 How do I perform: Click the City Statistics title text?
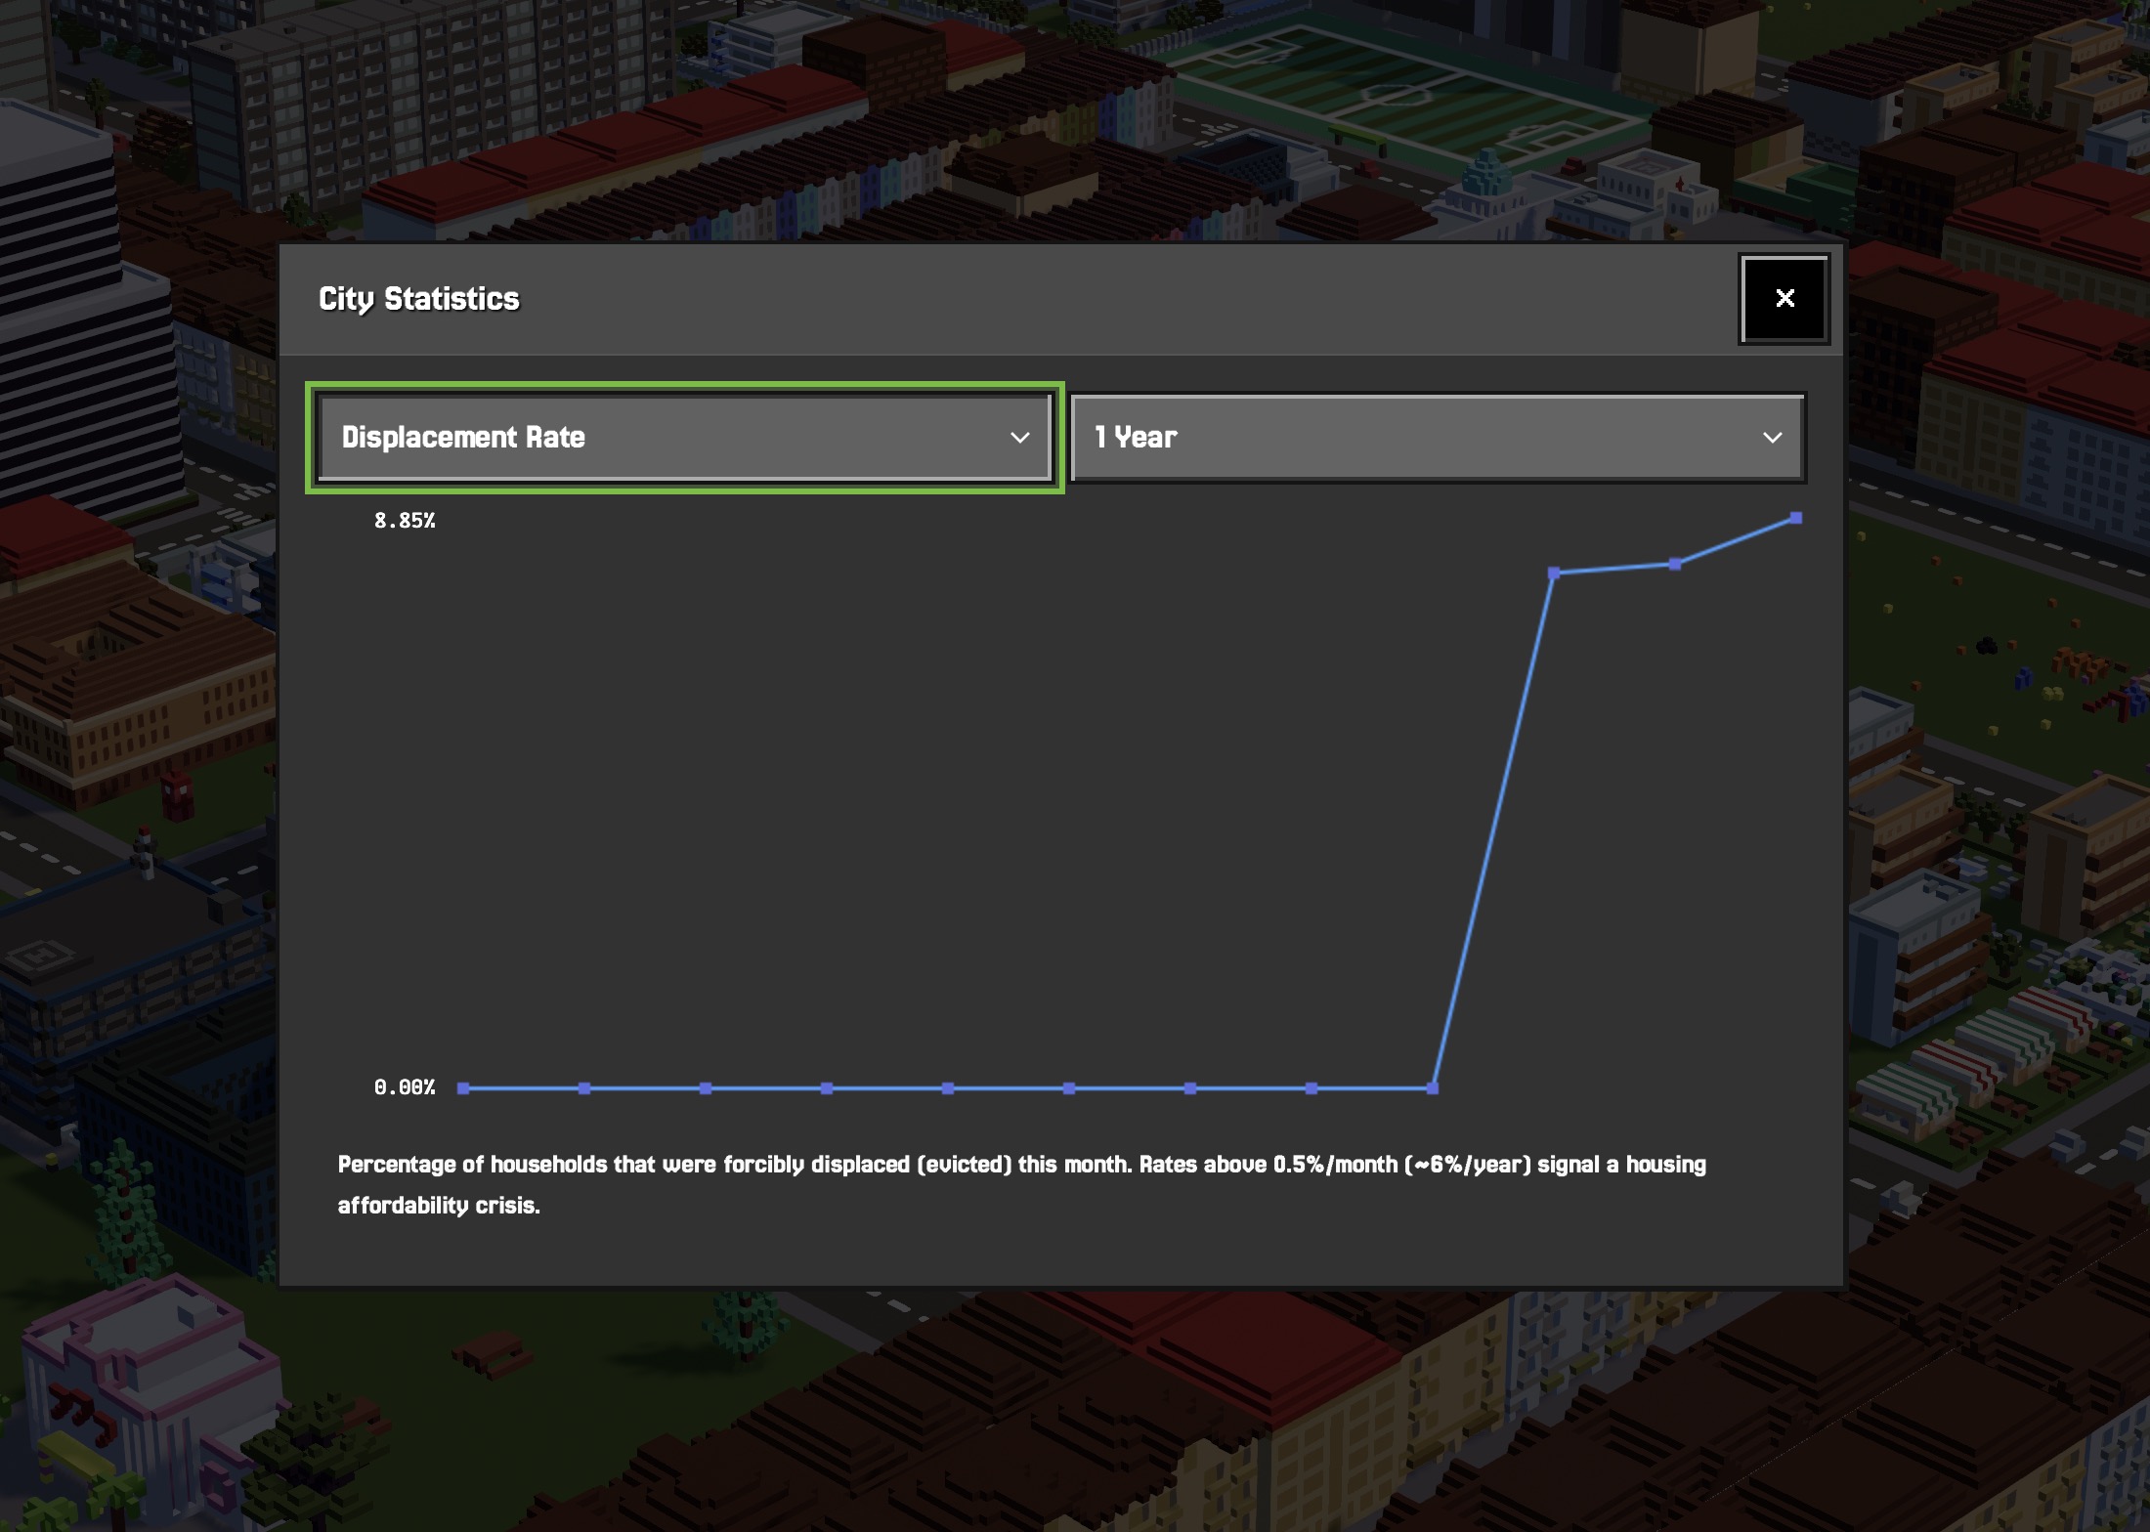click(419, 299)
